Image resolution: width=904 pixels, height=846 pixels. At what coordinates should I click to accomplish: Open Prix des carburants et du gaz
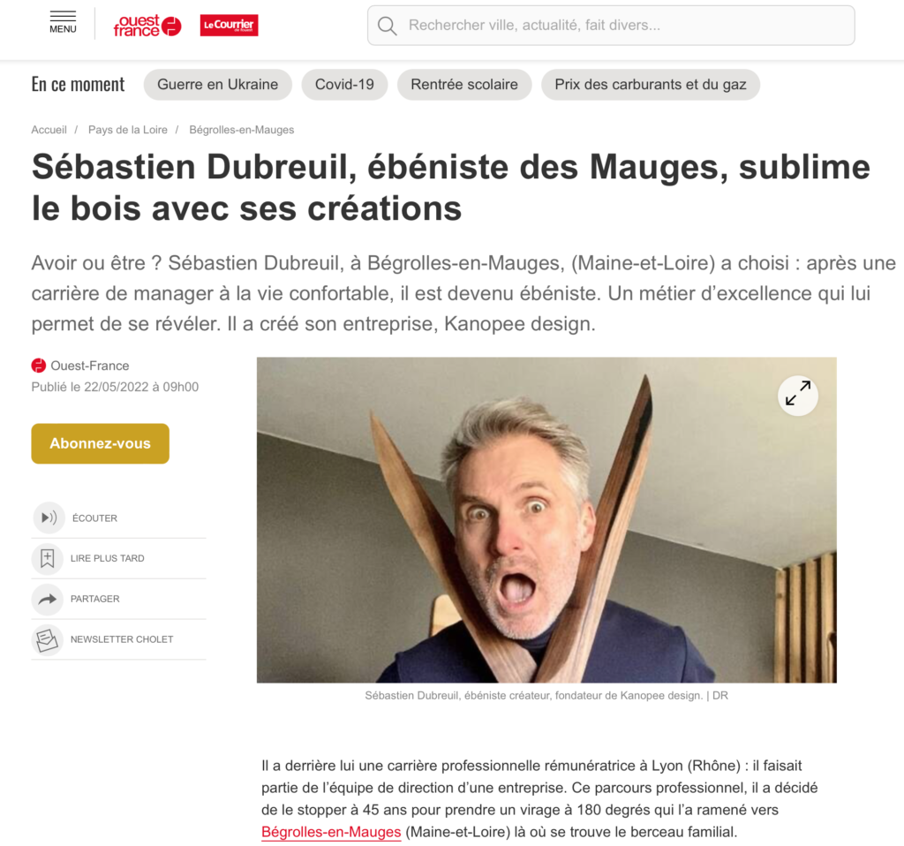point(651,85)
